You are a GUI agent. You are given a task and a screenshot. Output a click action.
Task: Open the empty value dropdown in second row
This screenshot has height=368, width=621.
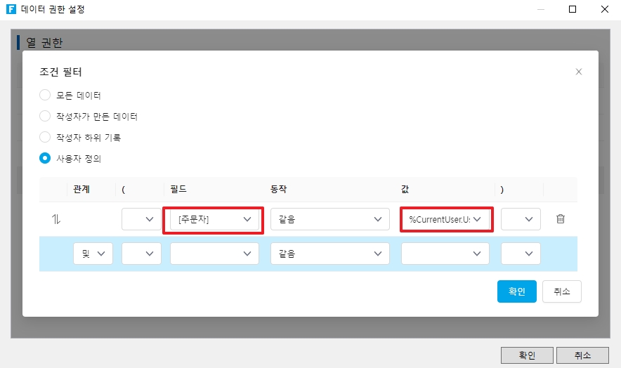pyautogui.click(x=445, y=254)
